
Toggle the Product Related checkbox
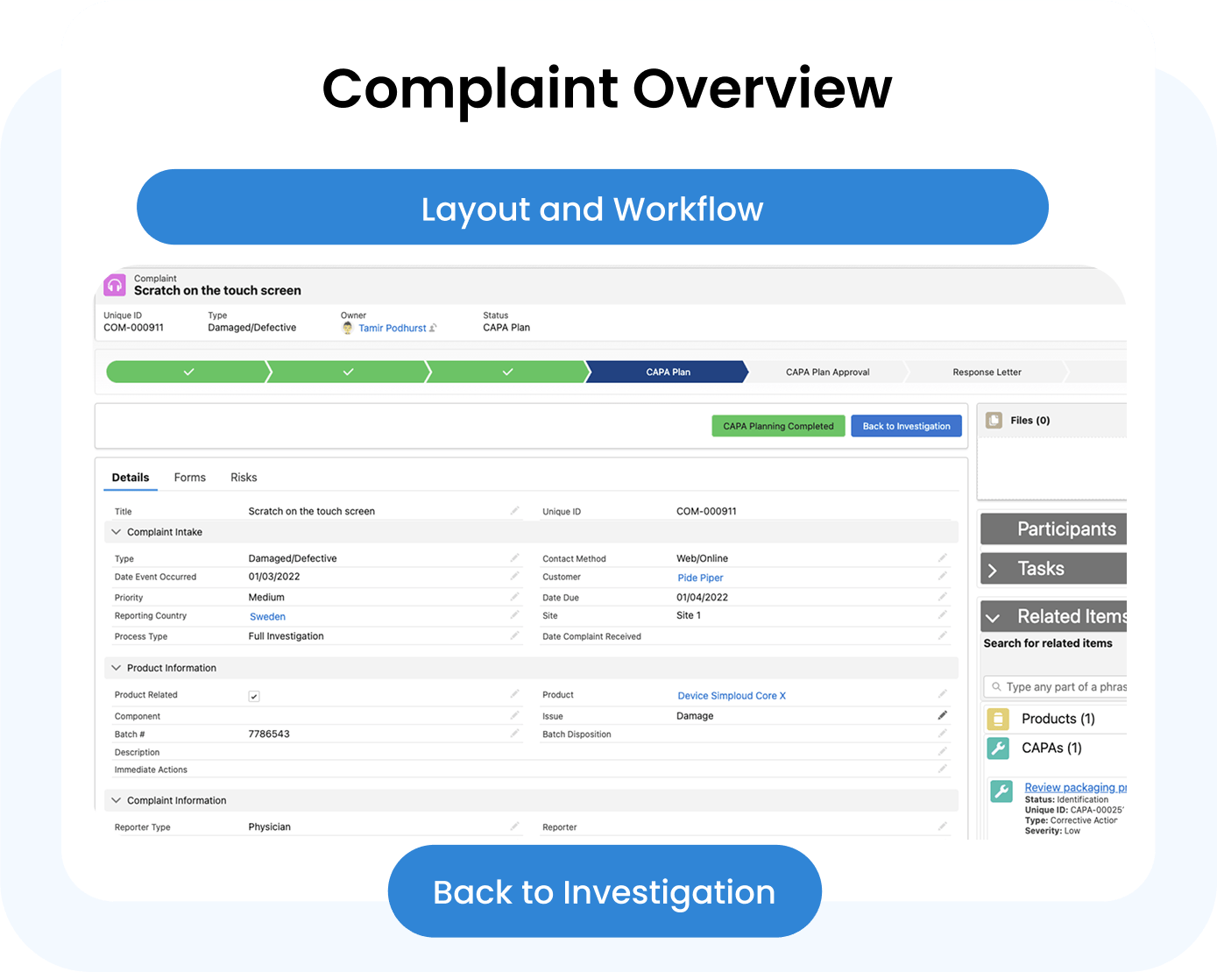pos(254,697)
